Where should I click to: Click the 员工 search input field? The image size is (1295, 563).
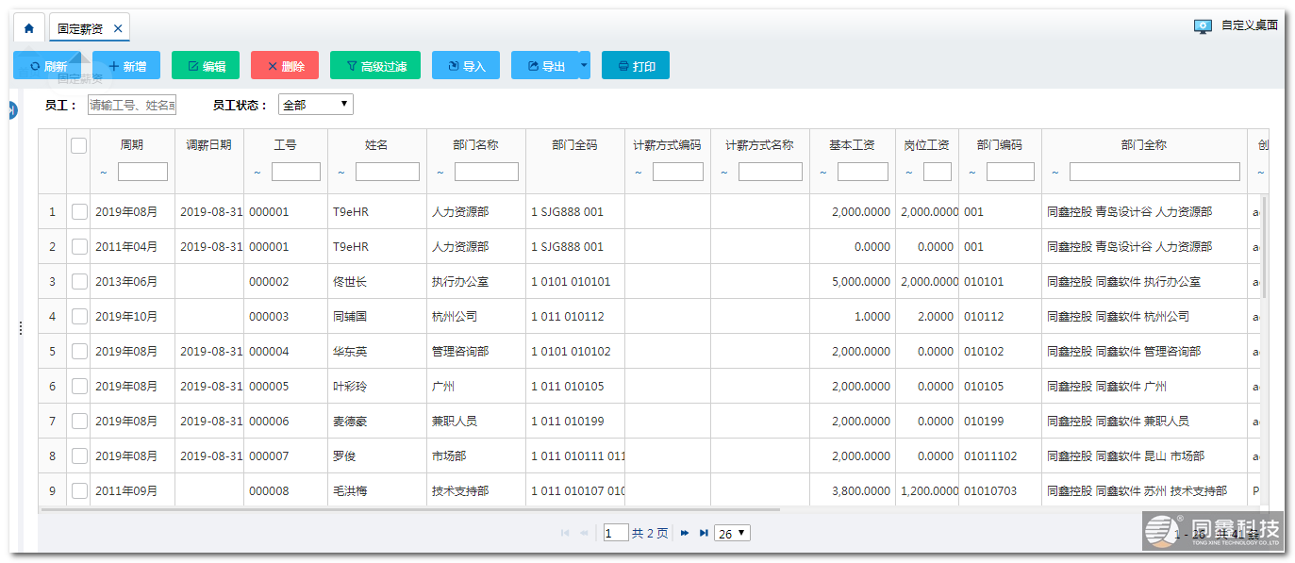click(x=132, y=105)
